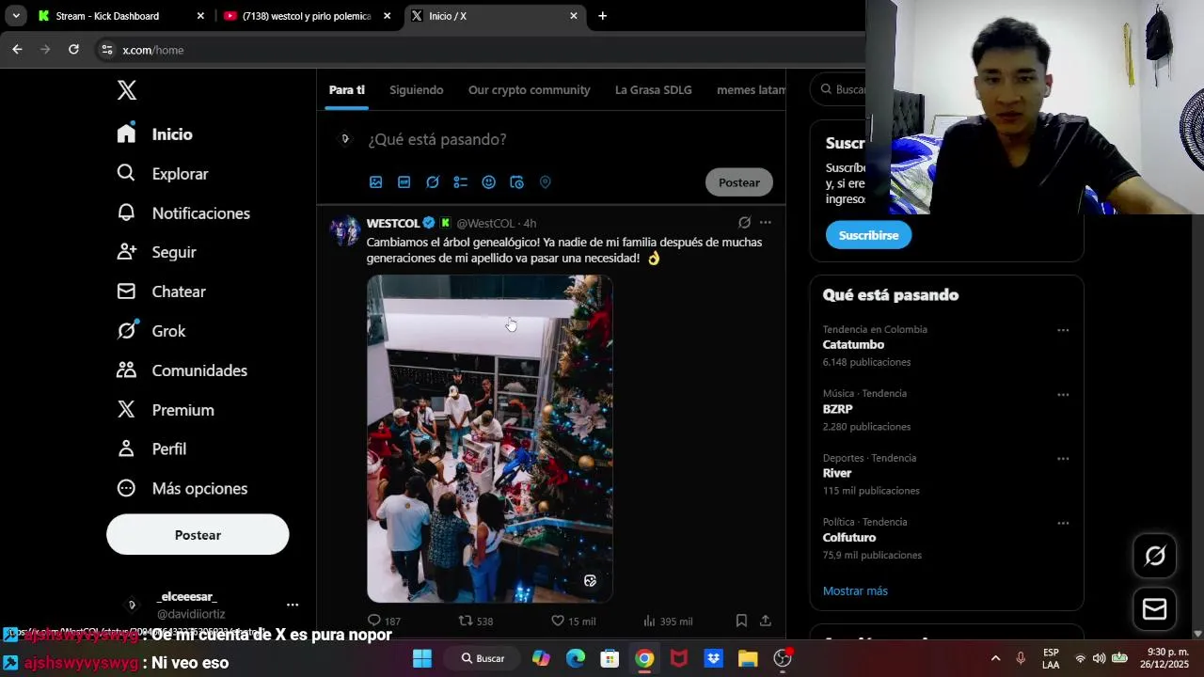Open Perfil in the sidebar
Viewport: 1204px width, 677px height.
point(151,449)
